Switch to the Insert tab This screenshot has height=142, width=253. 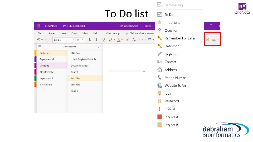point(63,33)
